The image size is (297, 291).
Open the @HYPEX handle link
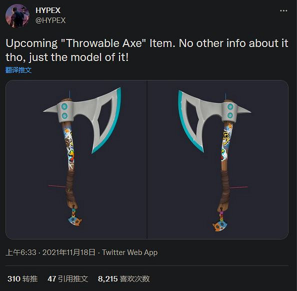(50, 20)
